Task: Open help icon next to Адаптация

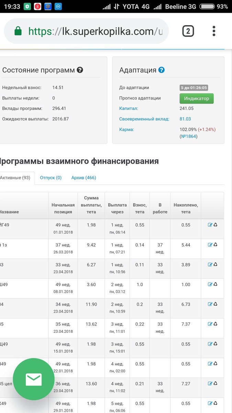Action: click(x=162, y=70)
